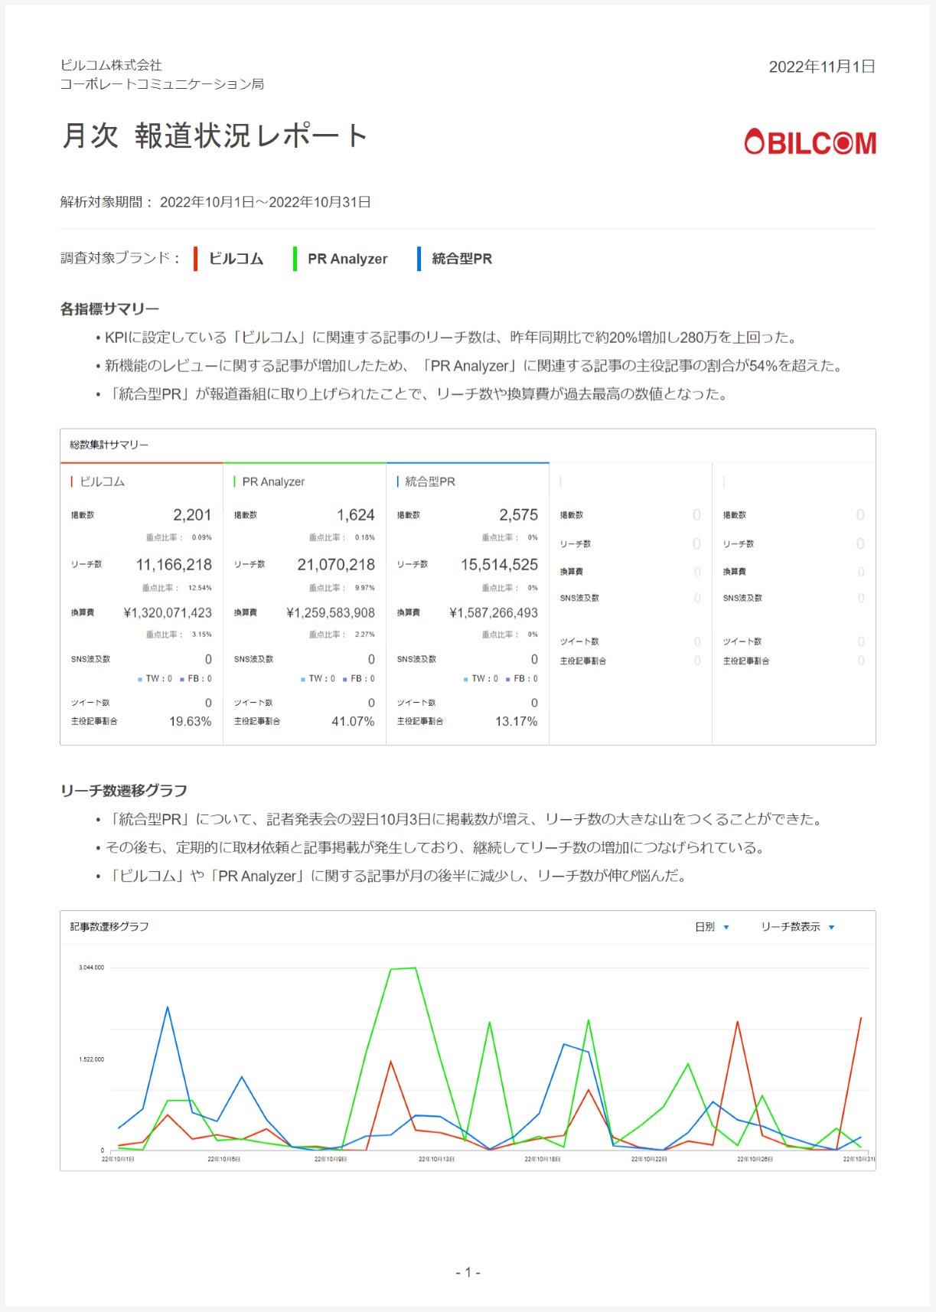This screenshot has height=1312, width=936.
Task: Click the BILCOM logo
Action: point(810,142)
